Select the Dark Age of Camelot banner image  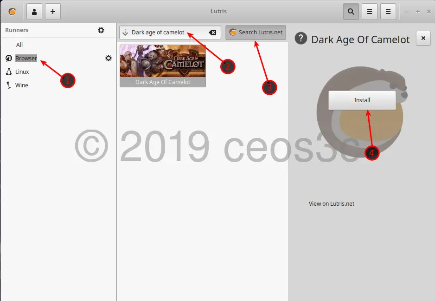(x=163, y=61)
